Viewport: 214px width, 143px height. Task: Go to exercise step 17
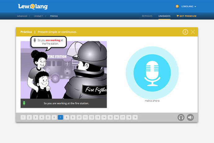coord(123,117)
